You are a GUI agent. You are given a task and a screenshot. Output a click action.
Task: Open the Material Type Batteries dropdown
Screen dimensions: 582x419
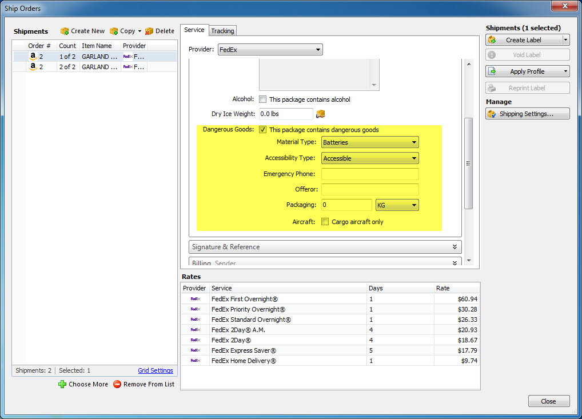[370, 142]
